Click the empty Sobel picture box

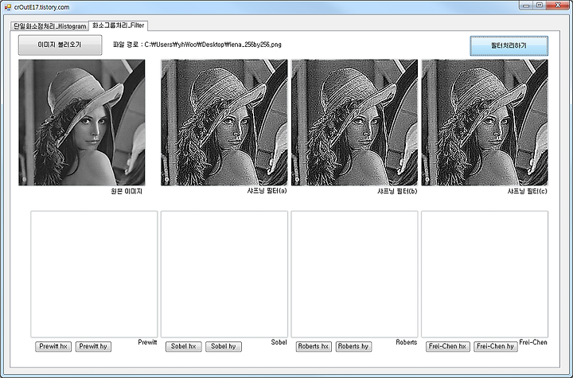224,275
